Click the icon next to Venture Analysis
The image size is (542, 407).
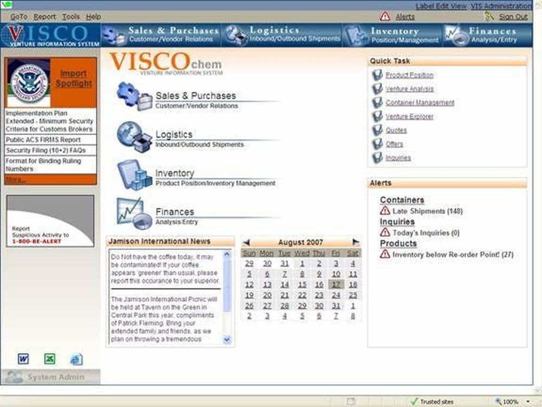tap(377, 89)
